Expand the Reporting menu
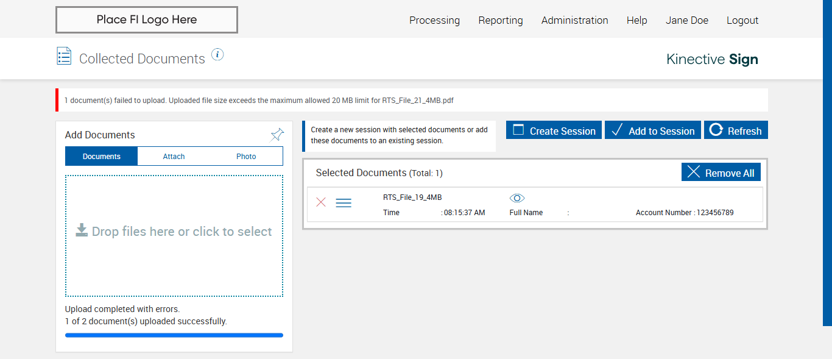This screenshot has width=832, height=359. pyautogui.click(x=500, y=20)
